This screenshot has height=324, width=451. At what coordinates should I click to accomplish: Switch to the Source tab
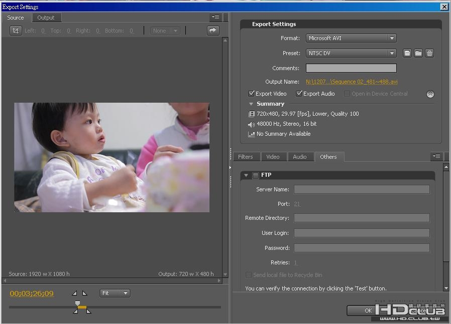(16, 18)
